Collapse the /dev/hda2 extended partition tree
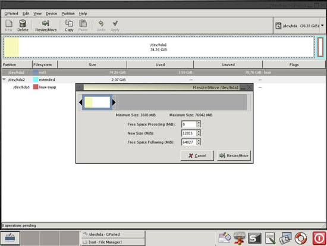The width and height of the screenshot is (327, 246). coord(4,79)
